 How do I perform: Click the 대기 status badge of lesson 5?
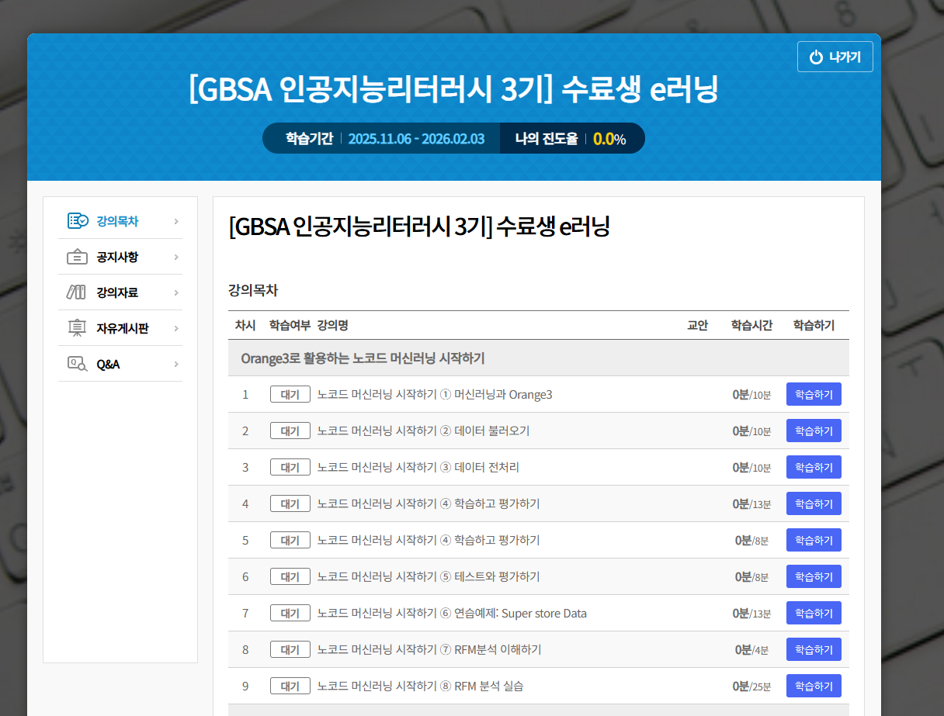[x=290, y=540]
